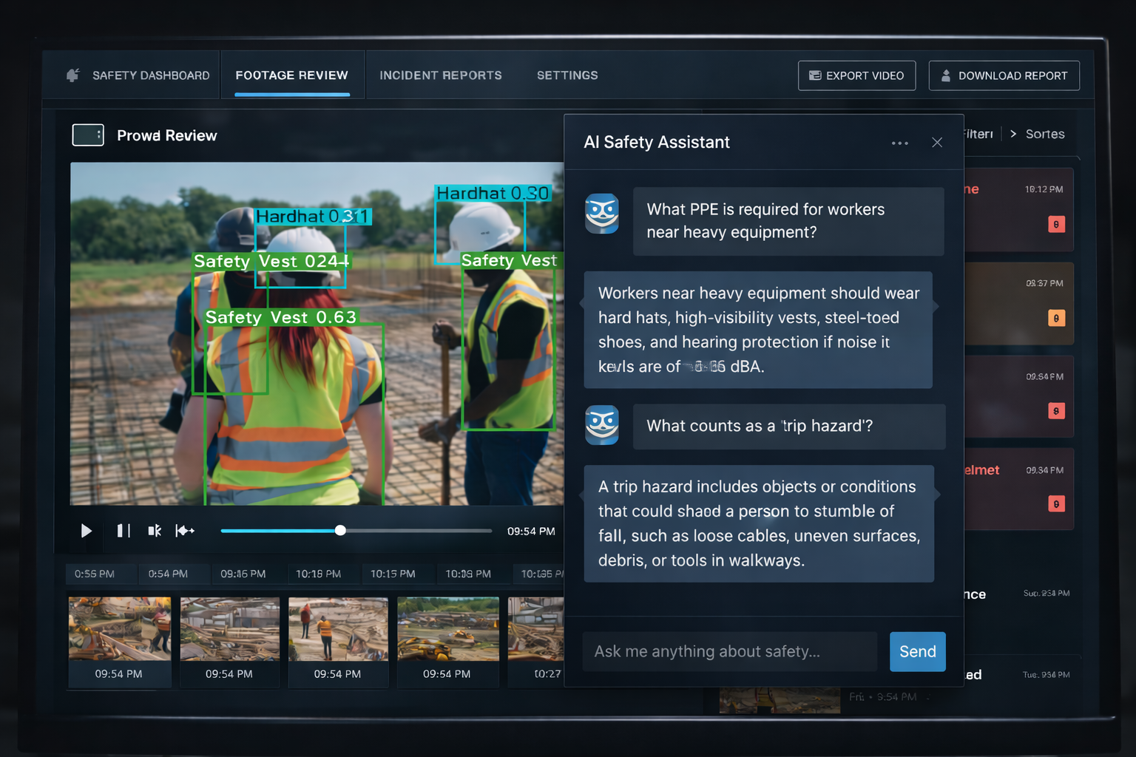Open the AI Safety Assistant options menu

(x=899, y=143)
